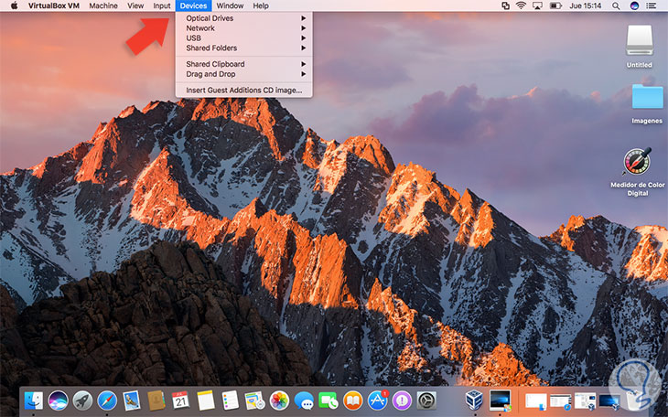The image size is (668, 417).
Task: Select the Untitled drive on desktop
Action: (x=640, y=41)
